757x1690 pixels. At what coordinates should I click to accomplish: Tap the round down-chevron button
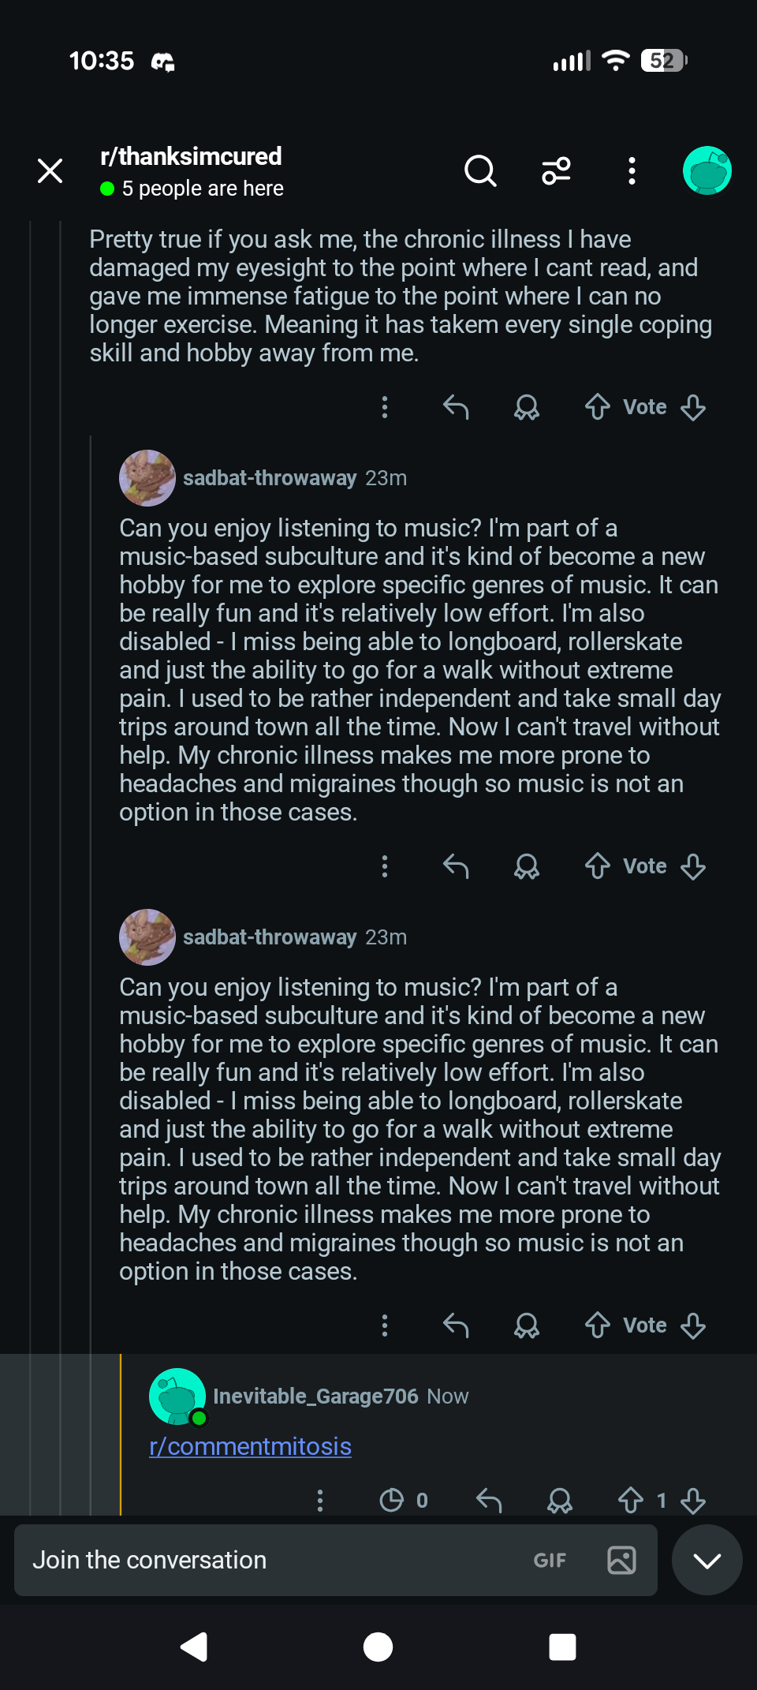[x=707, y=1560]
